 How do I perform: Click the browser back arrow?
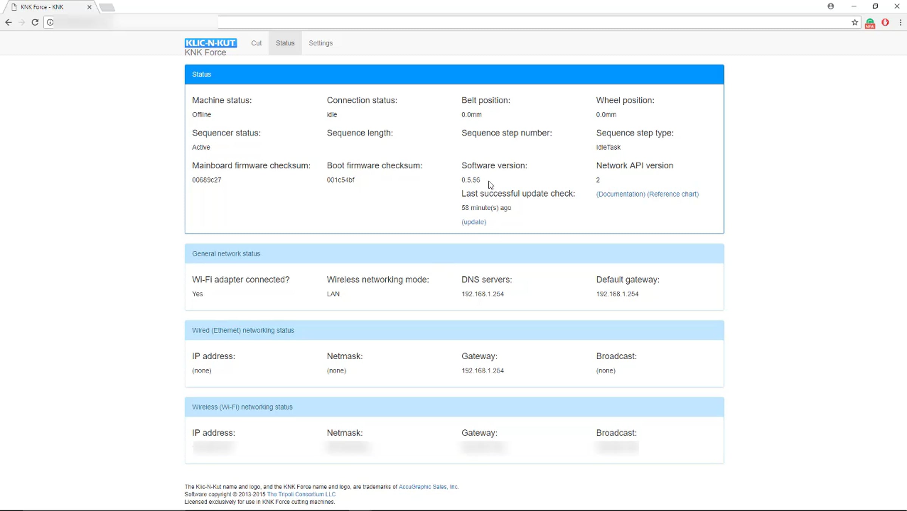[8, 22]
